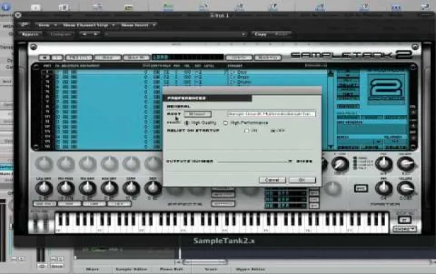The width and height of the screenshot is (436, 274).
Task: Click the LOAD display in SampleTank
Action: pos(188,57)
